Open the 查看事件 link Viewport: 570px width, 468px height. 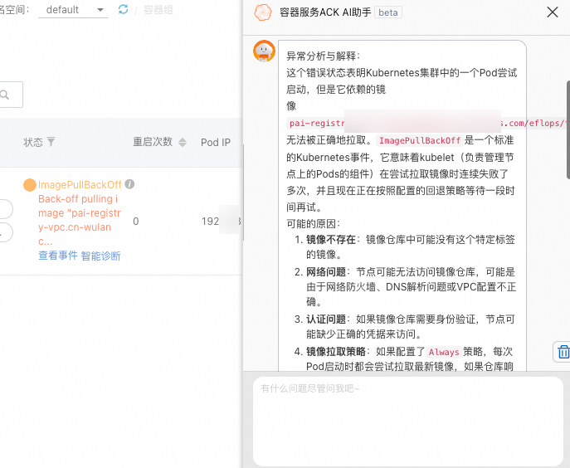click(58, 256)
